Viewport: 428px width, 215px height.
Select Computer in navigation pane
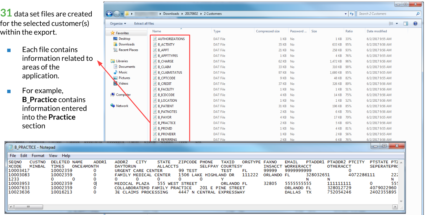click(123, 95)
